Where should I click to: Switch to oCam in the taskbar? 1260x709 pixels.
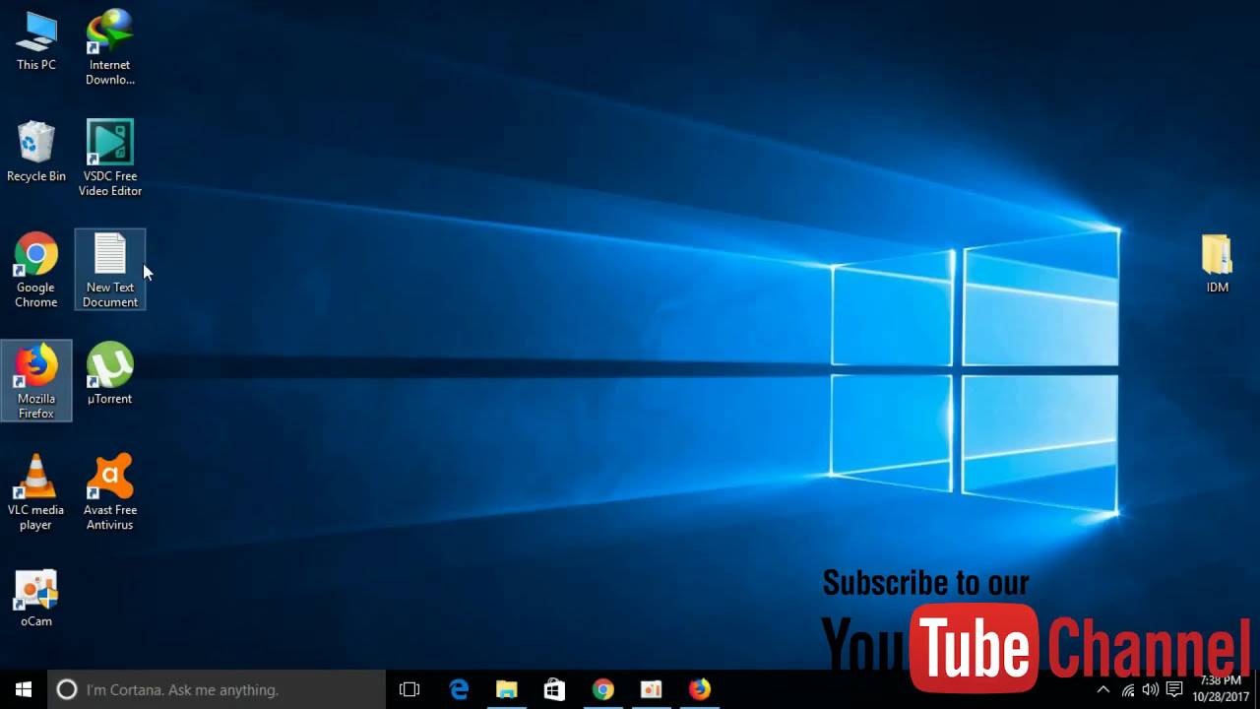pos(652,689)
